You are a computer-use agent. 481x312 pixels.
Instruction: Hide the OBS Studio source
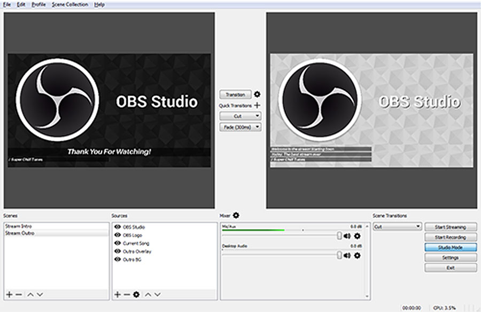[118, 227]
